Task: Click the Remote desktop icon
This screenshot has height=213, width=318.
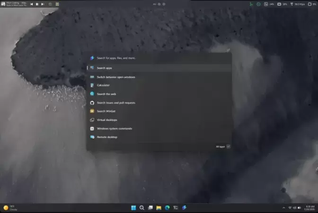Action: 92,137
